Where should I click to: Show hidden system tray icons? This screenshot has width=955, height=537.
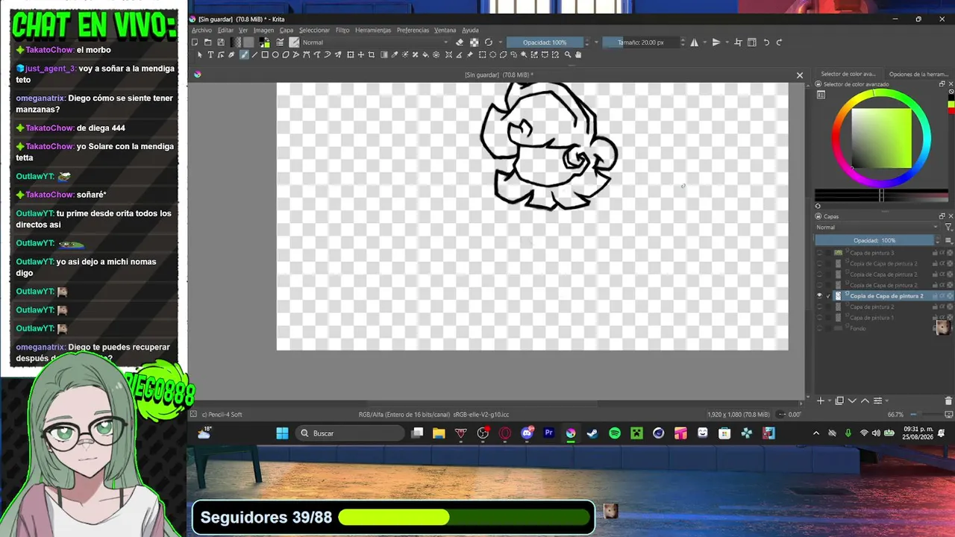[x=815, y=433]
